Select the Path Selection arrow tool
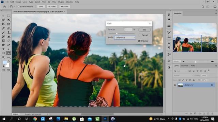Screen dimensions: 218x122 [9, 49]
